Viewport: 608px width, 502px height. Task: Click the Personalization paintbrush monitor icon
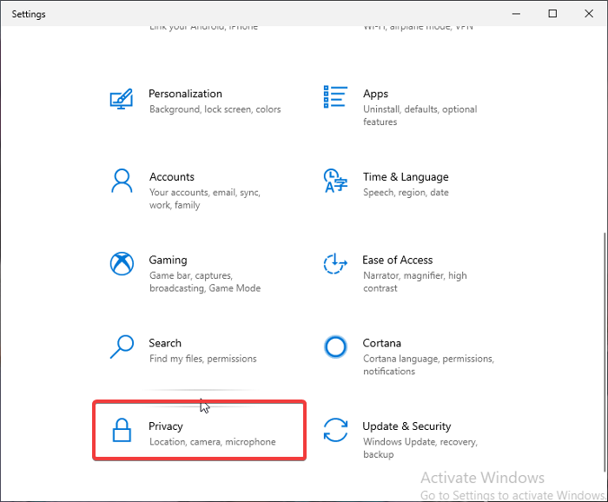[x=122, y=98]
